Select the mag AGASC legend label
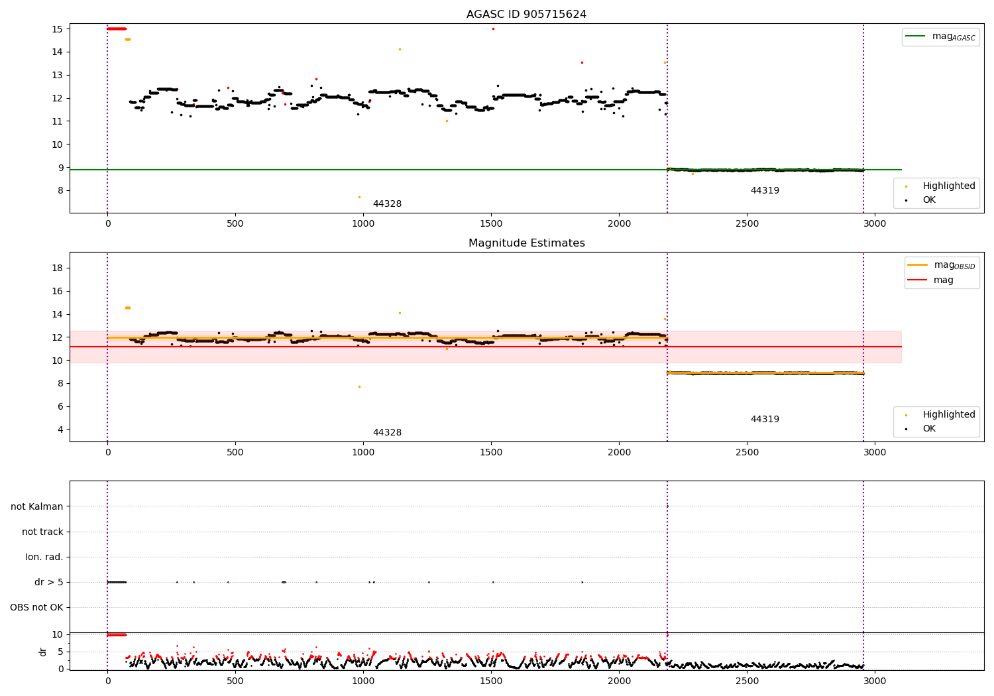Screen dimensions: 994x696 954,36
